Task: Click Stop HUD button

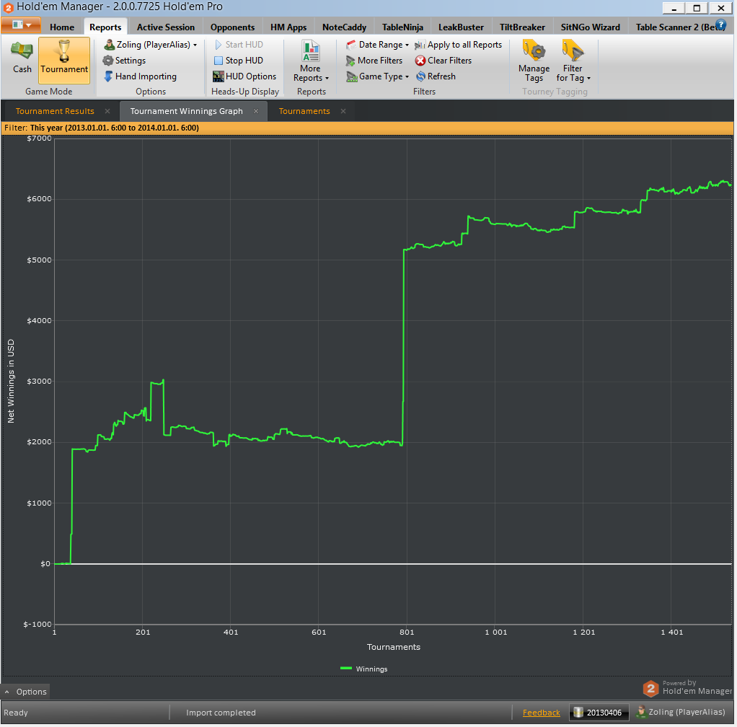Action: point(238,61)
